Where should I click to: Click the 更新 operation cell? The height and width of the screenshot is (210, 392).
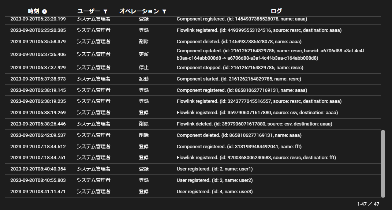click(x=144, y=55)
